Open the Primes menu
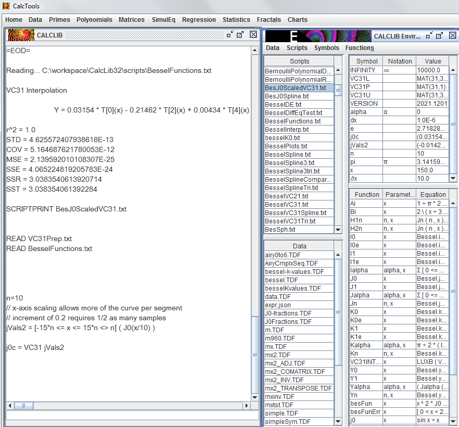This screenshot has height=427, width=459. pos(59,20)
